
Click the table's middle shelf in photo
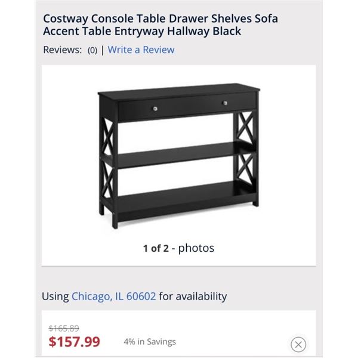pos(176,156)
